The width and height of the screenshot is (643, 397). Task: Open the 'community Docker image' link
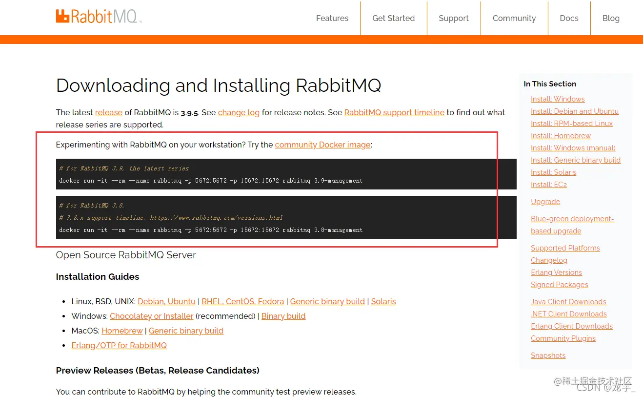(x=322, y=145)
